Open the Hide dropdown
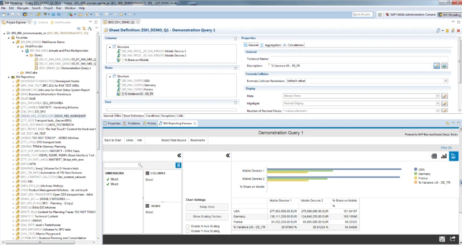 tap(438, 96)
